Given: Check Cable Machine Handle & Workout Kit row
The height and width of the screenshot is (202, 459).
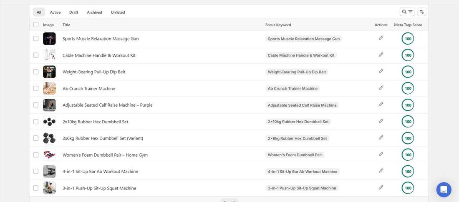Looking at the screenshot, I should coord(36,55).
